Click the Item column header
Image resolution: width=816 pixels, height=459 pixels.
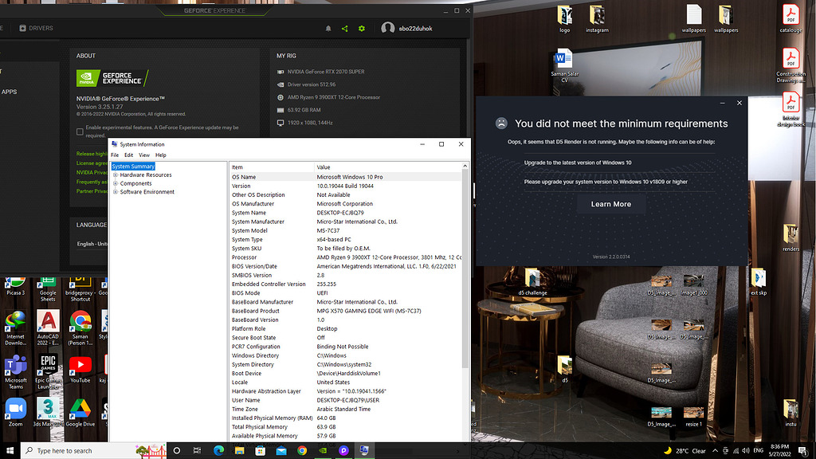pyautogui.click(x=271, y=167)
